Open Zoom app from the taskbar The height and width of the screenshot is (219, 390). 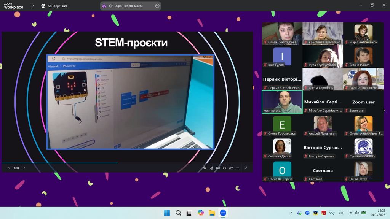point(223,213)
